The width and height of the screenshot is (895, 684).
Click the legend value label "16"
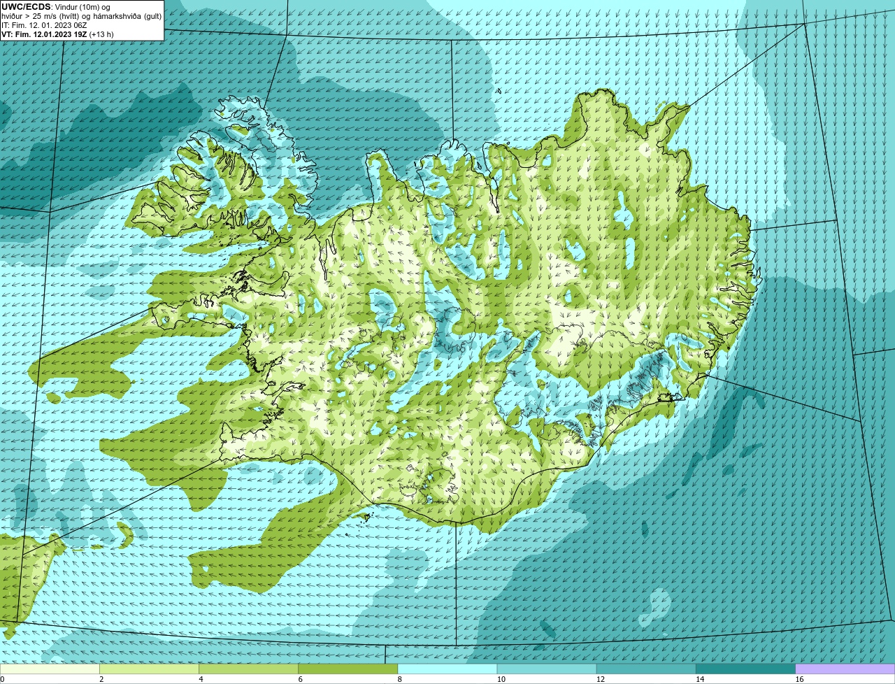pos(800,679)
